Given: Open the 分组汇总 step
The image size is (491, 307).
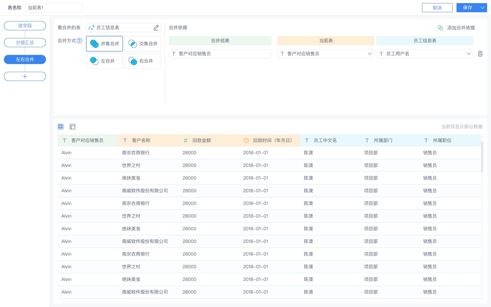Looking at the screenshot, I should (x=25, y=43).
